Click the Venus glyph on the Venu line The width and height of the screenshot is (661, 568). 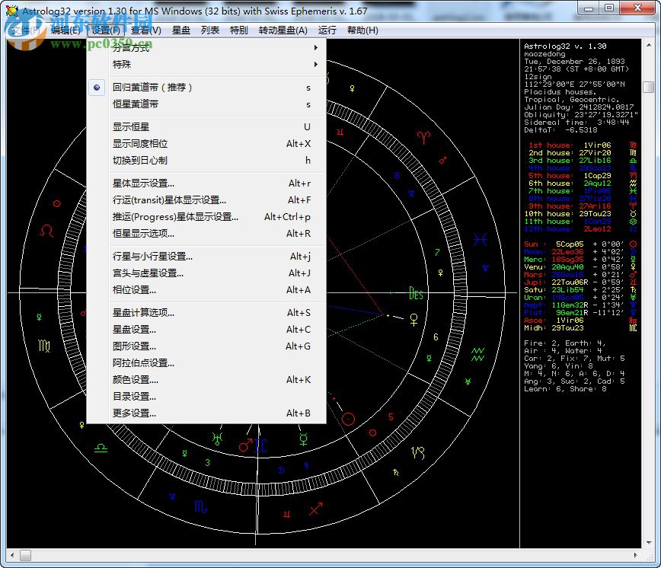click(632, 267)
